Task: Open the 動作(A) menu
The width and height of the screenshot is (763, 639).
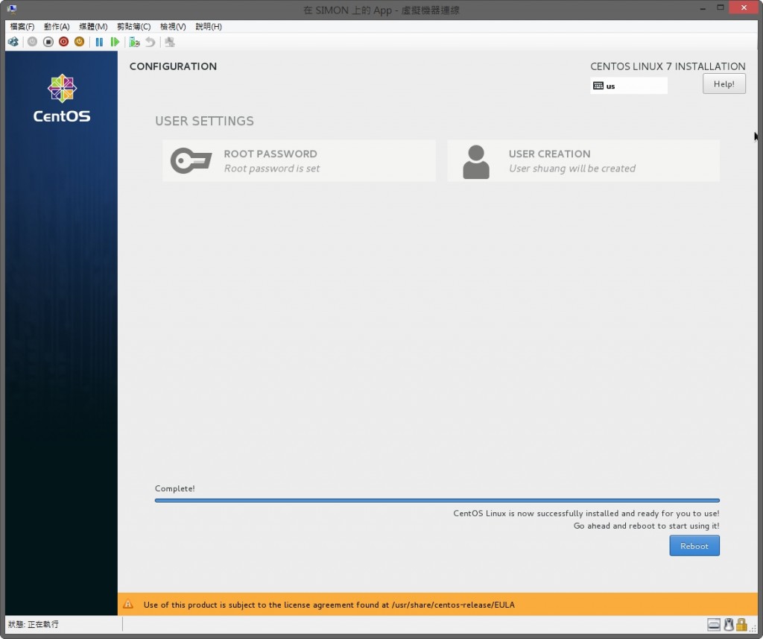Action: click(x=57, y=26)
